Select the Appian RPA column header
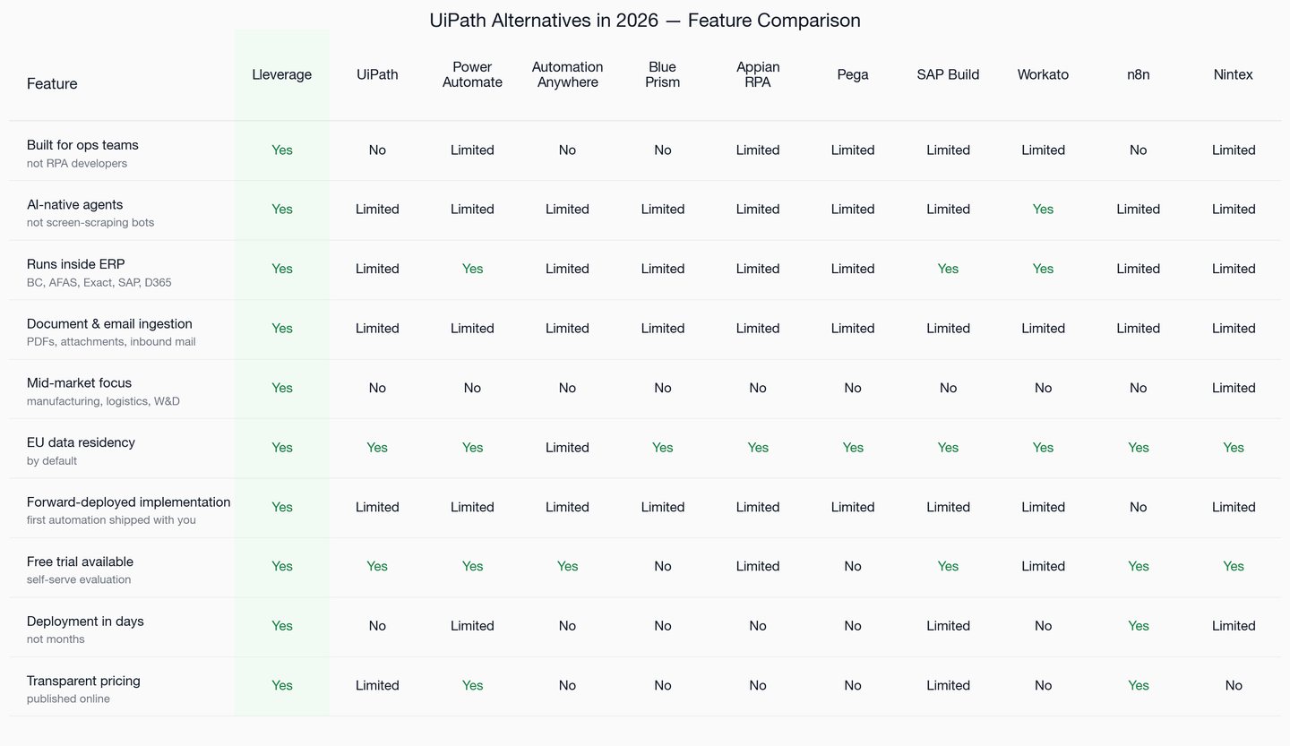The height and width of the screenshot is (746, 1290). coord(758,74)
